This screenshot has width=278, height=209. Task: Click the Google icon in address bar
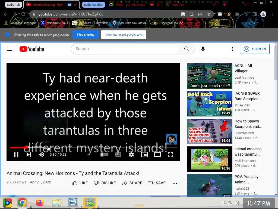[x=183, y=14]
